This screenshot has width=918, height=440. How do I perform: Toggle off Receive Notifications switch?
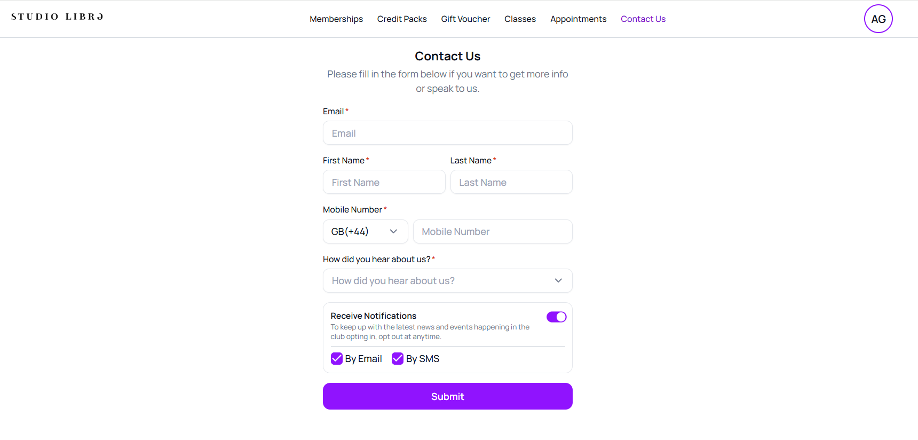556,317
